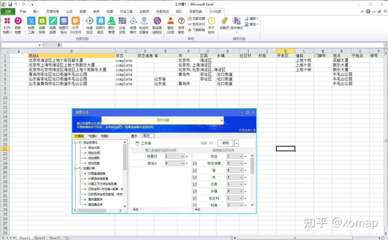Click the Excel formula bar input
388x240 pixels.
(x=223, y=45)
